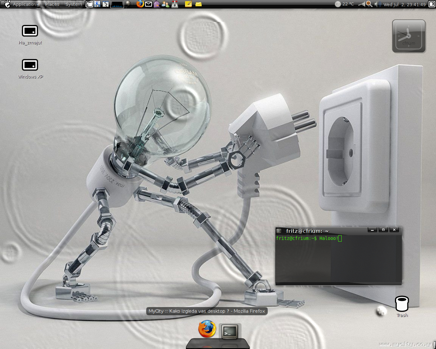Click the terminal icon in the bottom dock
436x349 pixels.
(230, 331)
